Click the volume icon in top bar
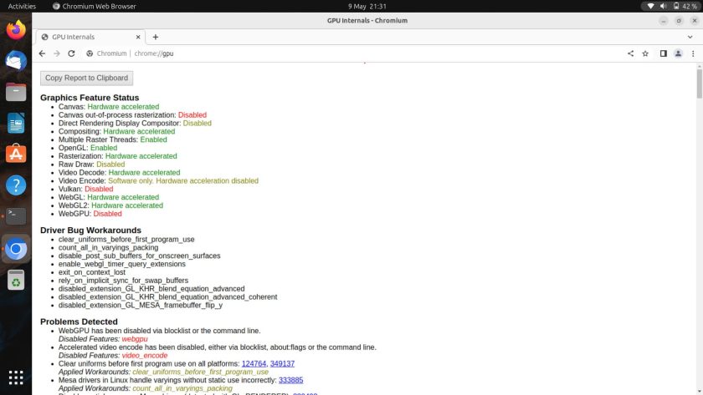 [x=663, y=6]
